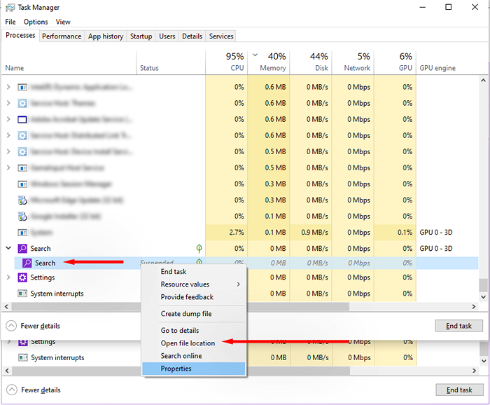Sort by the Memory column header
The height and width of the screenshot is (405, 490).
click(268, 62)
